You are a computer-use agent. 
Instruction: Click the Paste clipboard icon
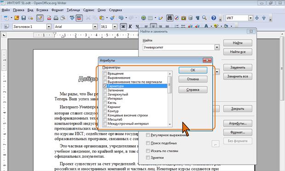102,18
